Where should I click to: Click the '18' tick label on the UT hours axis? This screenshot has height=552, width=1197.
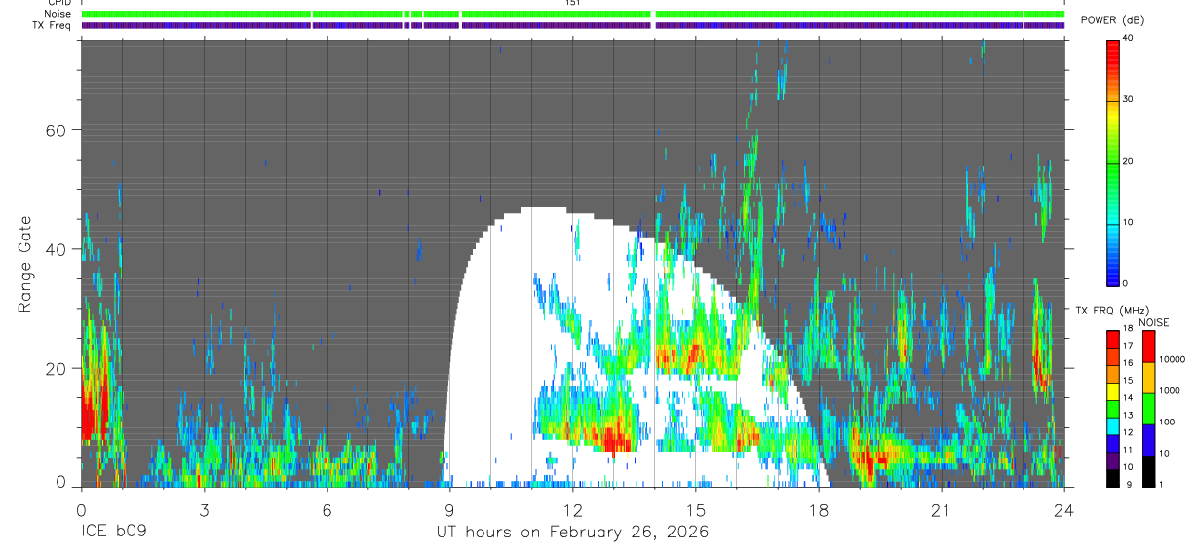[818, 510]
